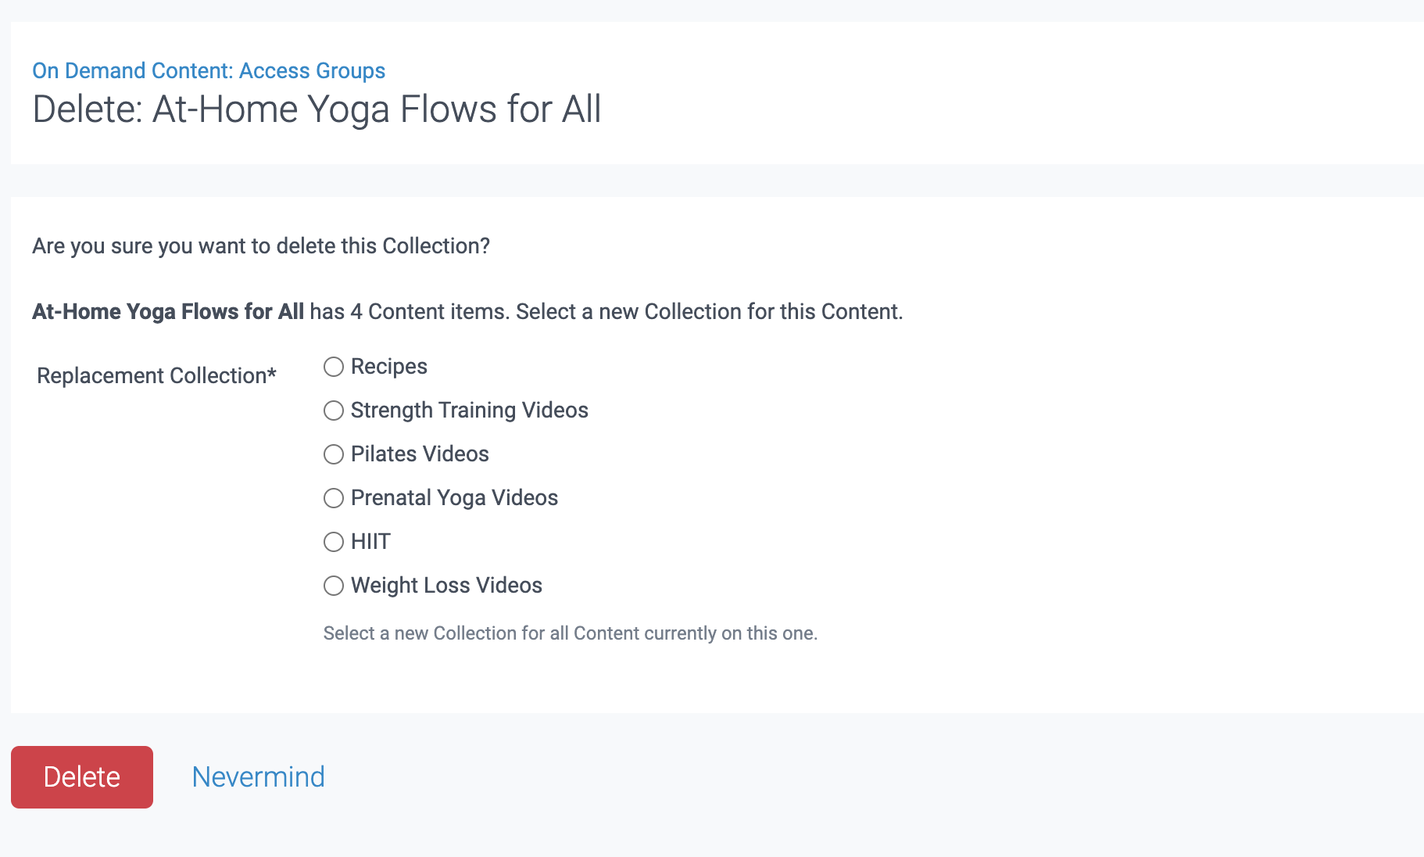
Task: Open the On Demand Content: Access Groups link
Action: tap(209, 70)
